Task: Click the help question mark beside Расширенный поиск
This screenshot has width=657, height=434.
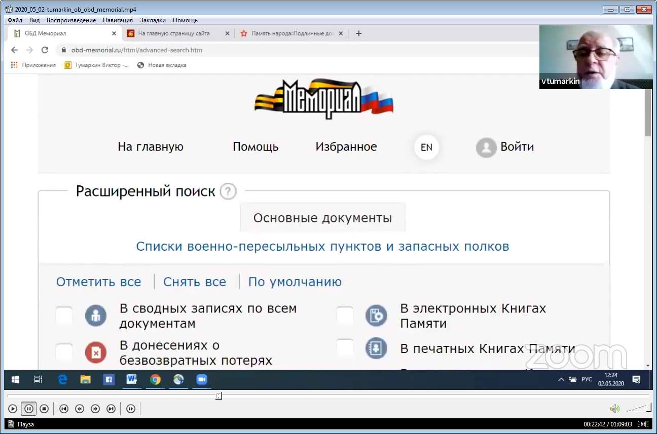Action: point(228,192)
